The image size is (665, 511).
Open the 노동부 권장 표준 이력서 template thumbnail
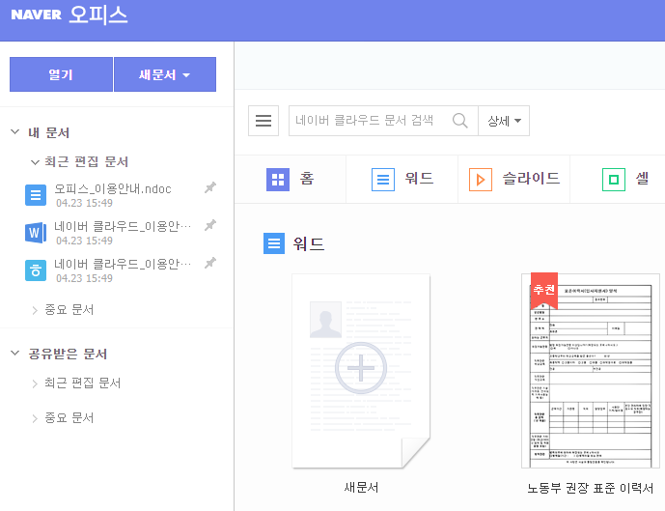pyautogui.click(x=591, y=371)
